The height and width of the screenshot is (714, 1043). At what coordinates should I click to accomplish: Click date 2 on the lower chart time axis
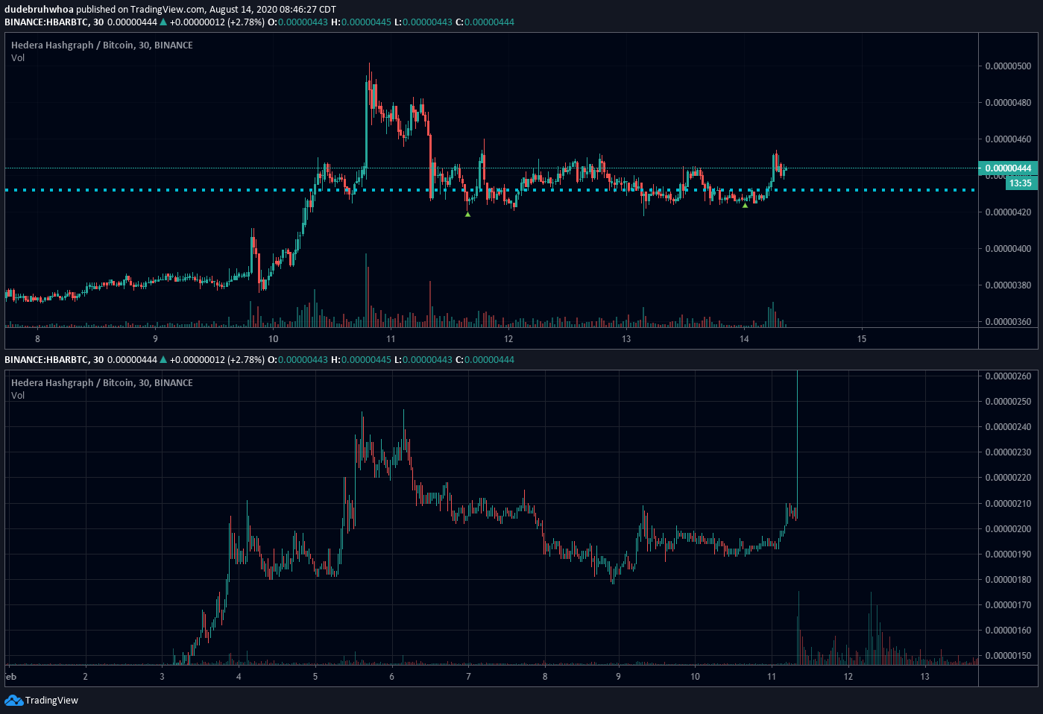pyautogui.click(x=85, y=677)
